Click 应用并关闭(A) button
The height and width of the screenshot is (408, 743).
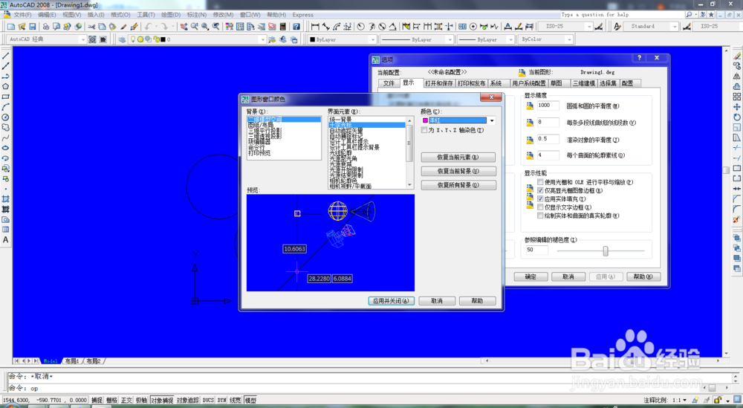[392, 301]
